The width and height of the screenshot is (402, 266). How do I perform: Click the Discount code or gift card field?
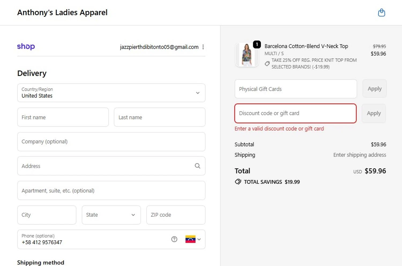coord(295,113)
